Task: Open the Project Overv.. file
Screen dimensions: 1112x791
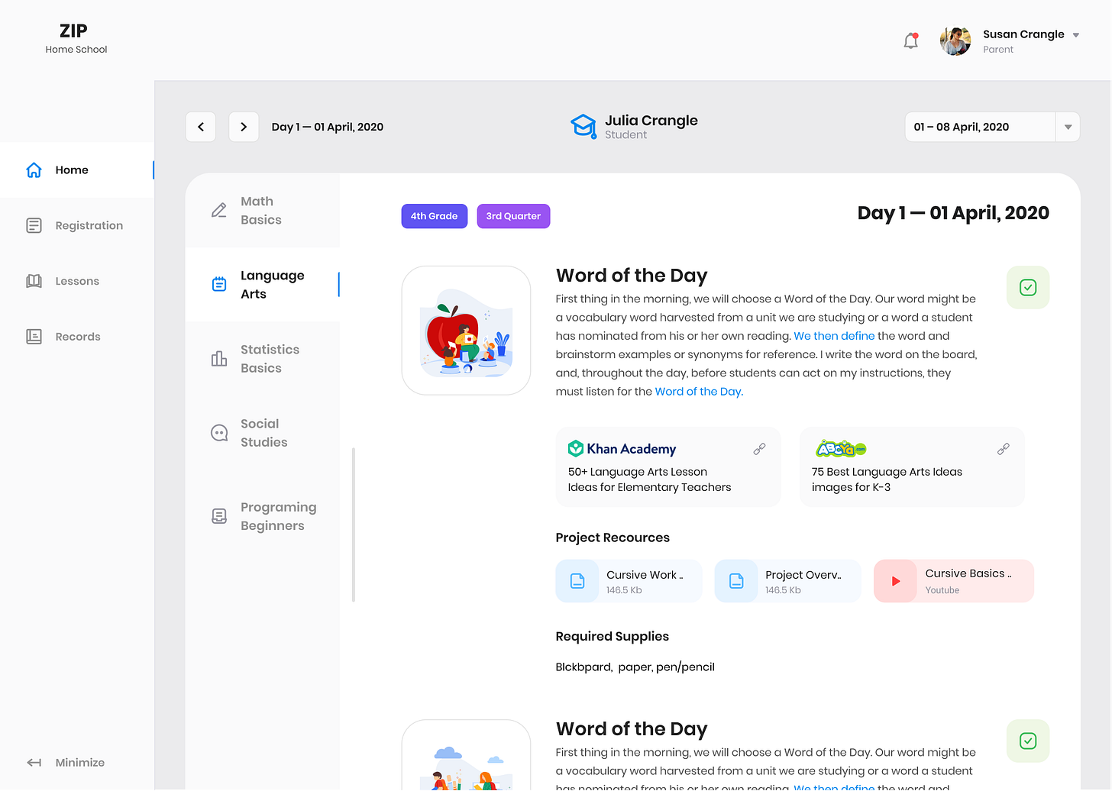Action: pos(787,582)
